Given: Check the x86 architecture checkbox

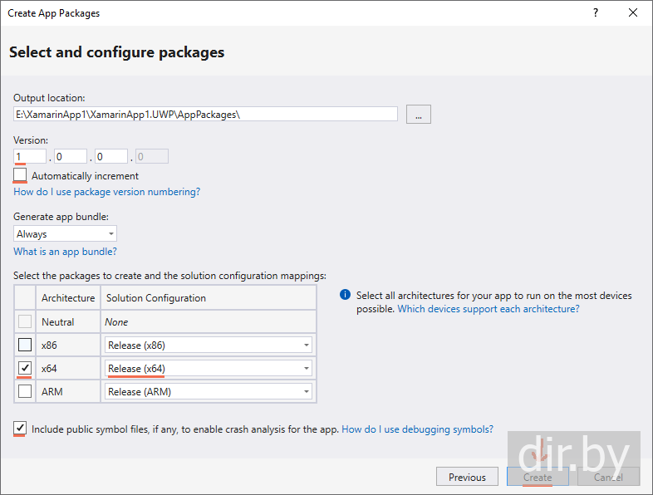Looking at the screenshot, I should (x=25, y=346).
